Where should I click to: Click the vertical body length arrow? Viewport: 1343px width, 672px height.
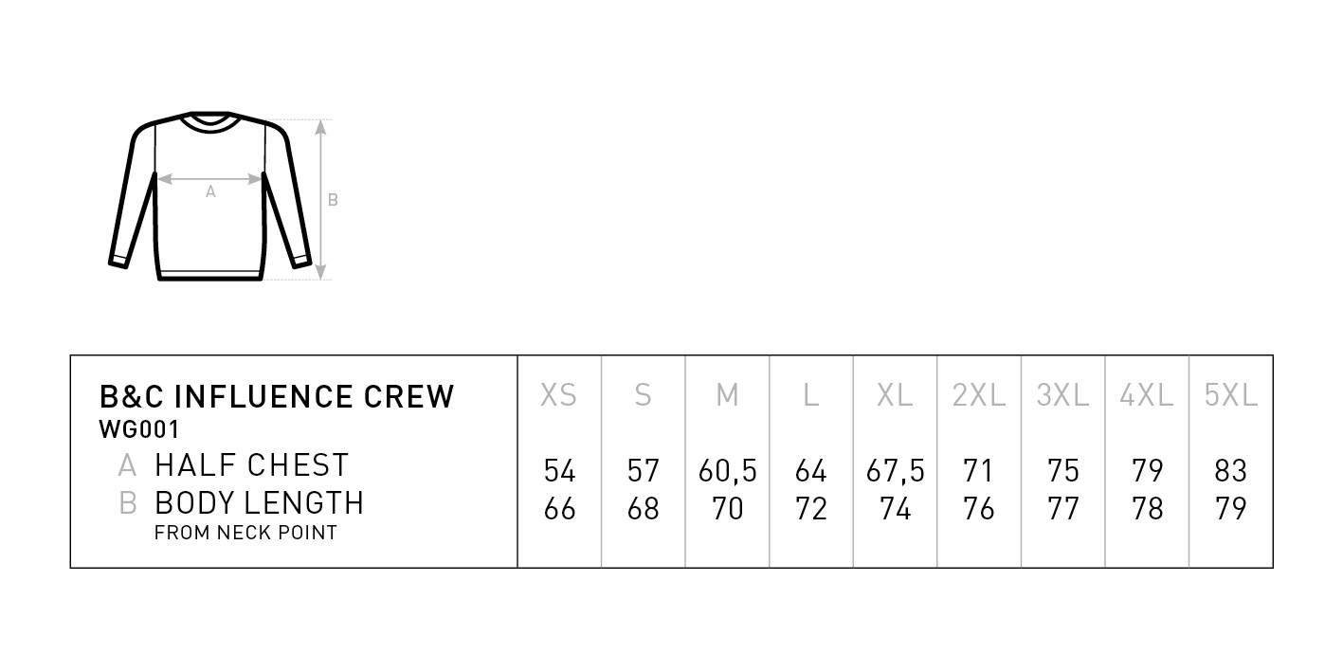coord(321,199)
